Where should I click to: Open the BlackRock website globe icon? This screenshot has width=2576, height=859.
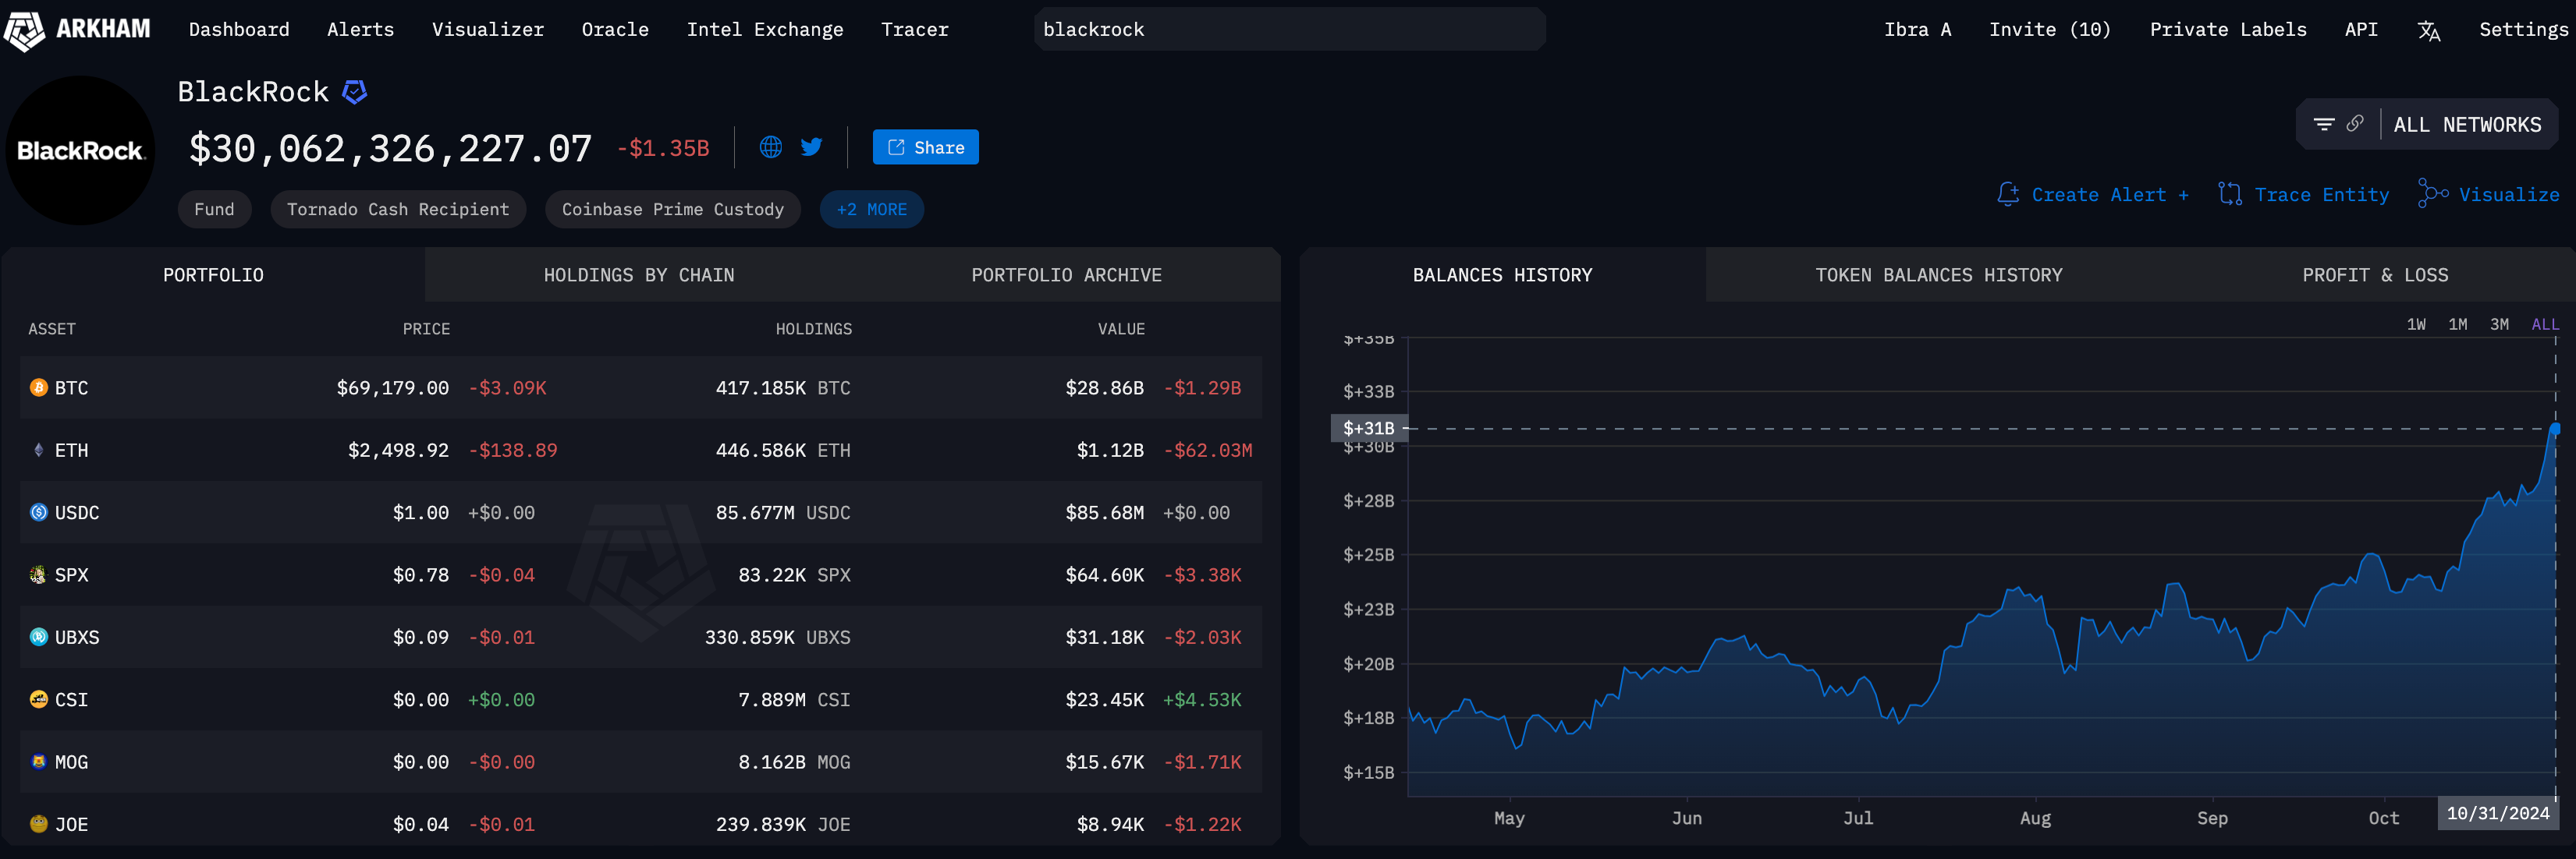tap(771, 147)
